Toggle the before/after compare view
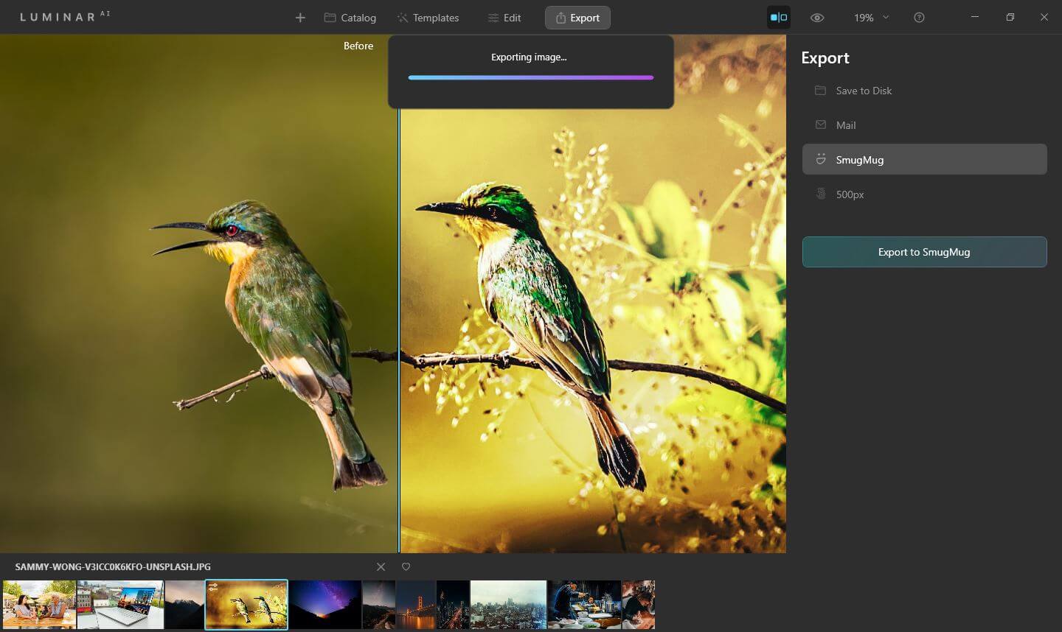 click(779, 17)
